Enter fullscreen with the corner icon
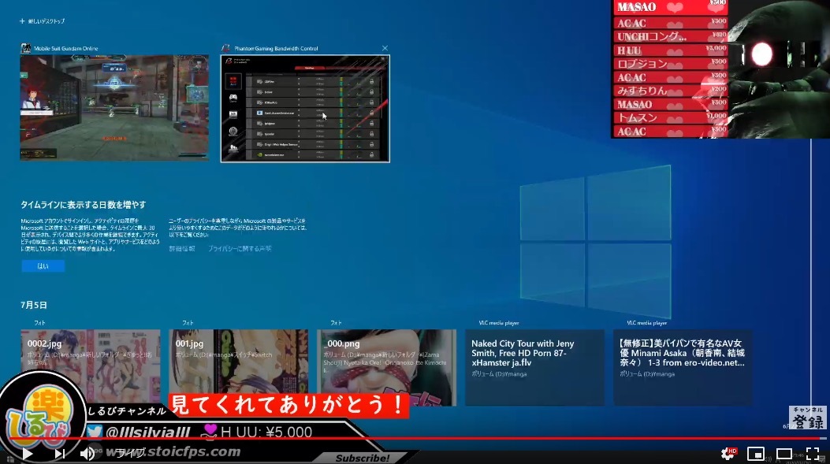 [x=813, y=454]
